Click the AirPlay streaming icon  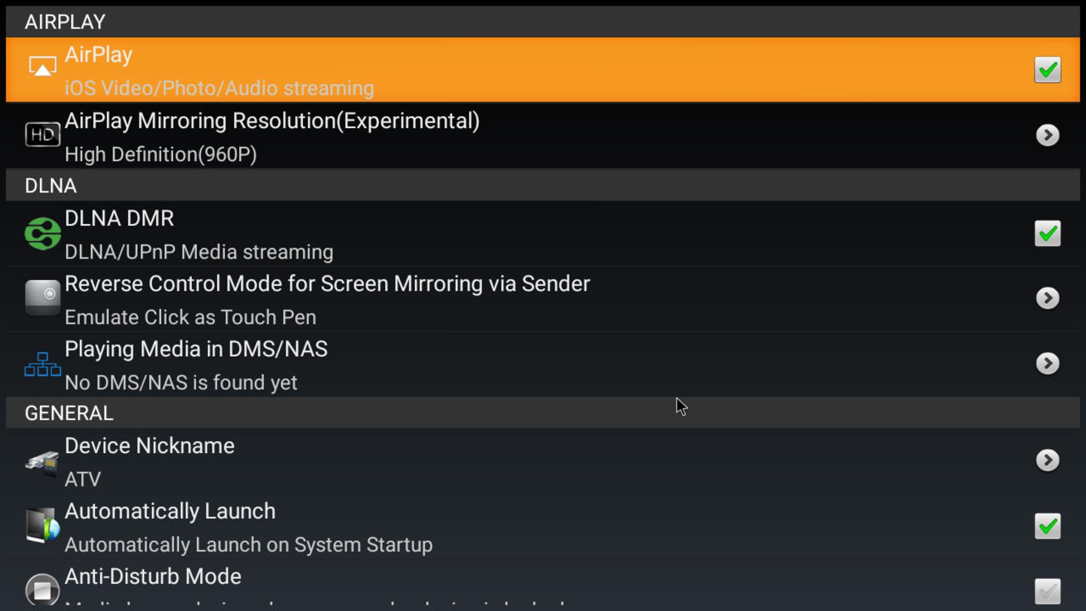click(x=42, y=68)
